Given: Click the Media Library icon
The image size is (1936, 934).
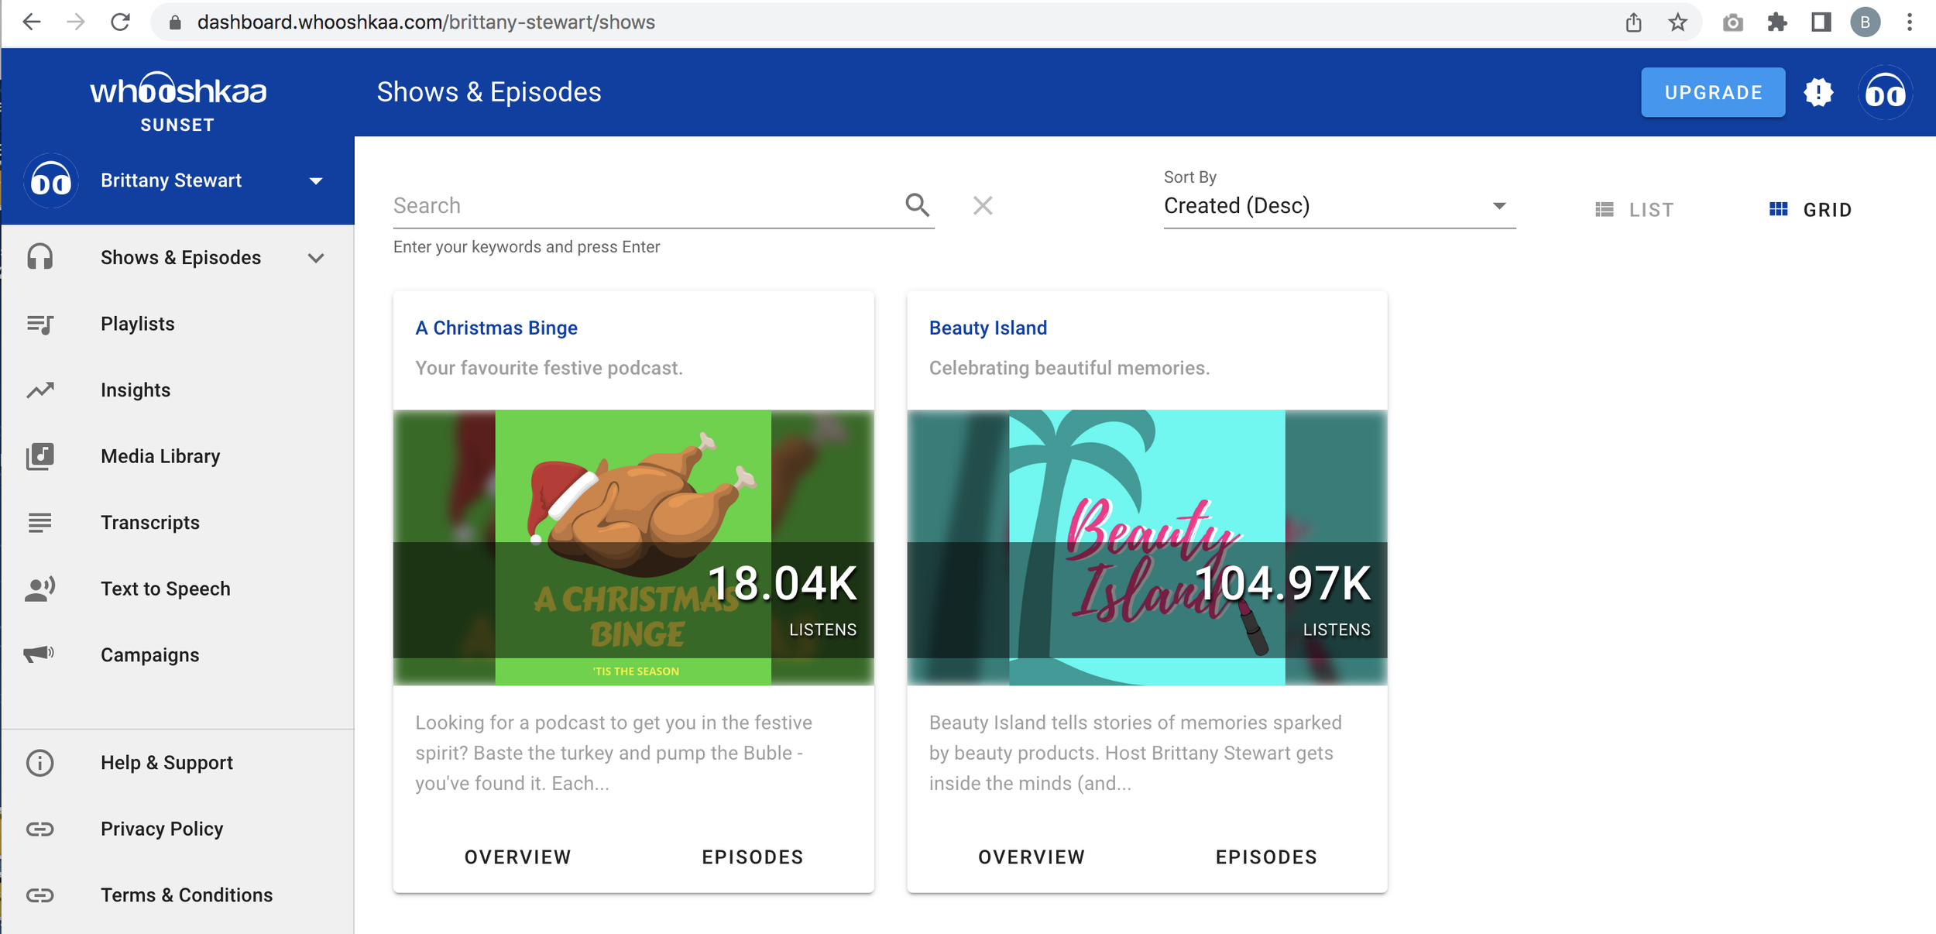Looking at the screenshot, I should click(39, 456).
